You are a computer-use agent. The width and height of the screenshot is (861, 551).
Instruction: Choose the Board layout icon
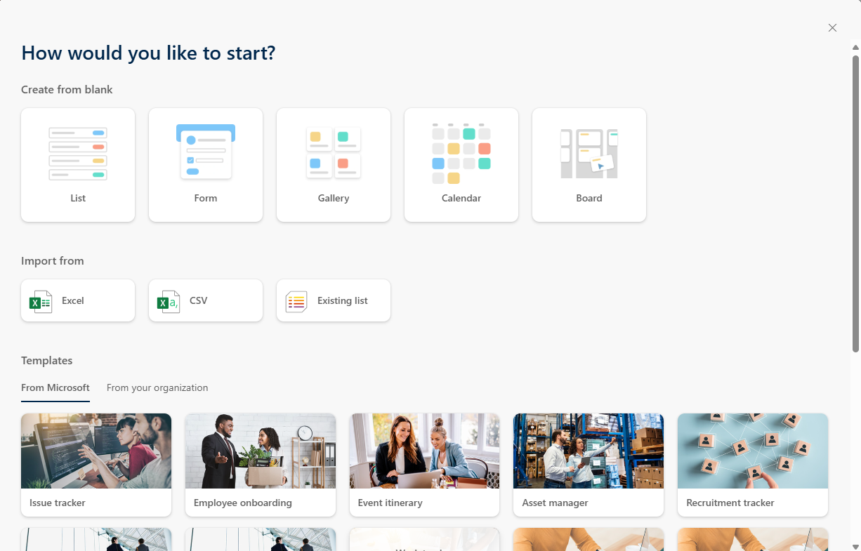click(x=589, y=153)
